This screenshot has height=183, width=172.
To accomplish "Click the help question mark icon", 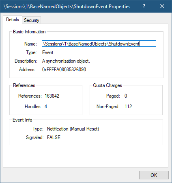I will [x=144, y=6].
